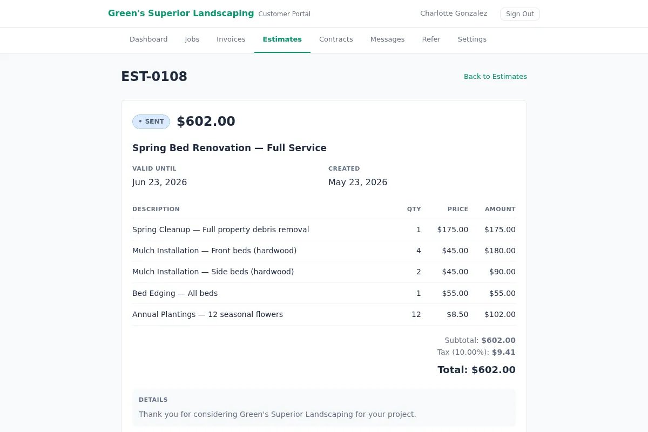Click the Tax (10.00%) line
The width and height of the screenshot is (648, 432).
(476, 352)
